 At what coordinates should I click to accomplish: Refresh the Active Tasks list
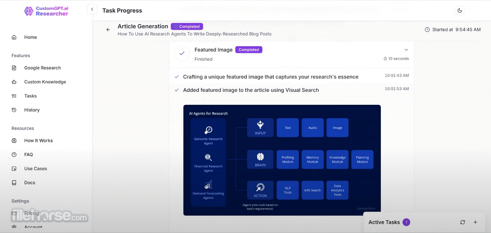tap(463, 222)
